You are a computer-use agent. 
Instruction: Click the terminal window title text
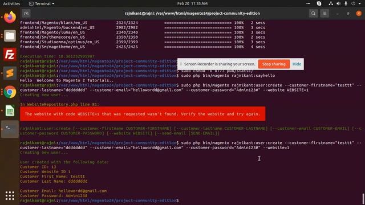point(192,14)
